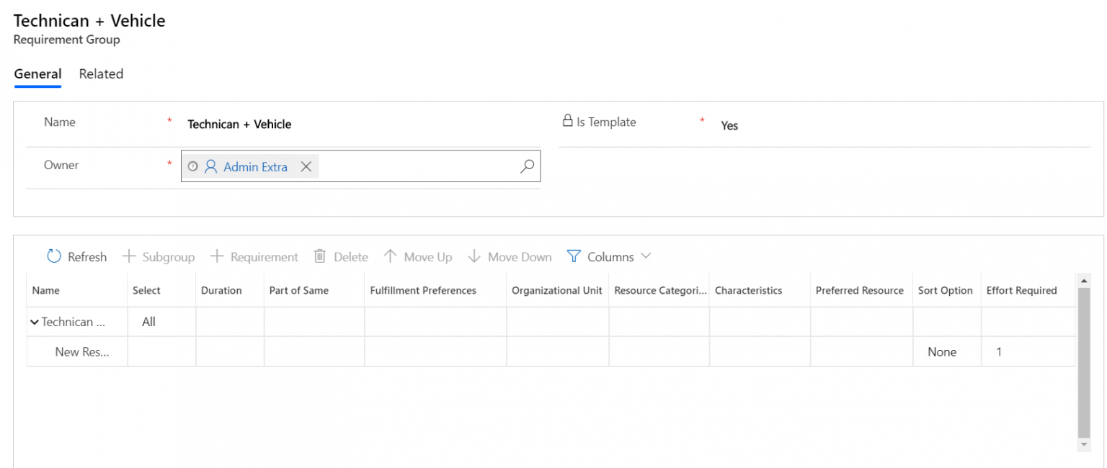Click the Is Template value Yes
Viewport: 1107px width, 468px height.
point(729,125)
